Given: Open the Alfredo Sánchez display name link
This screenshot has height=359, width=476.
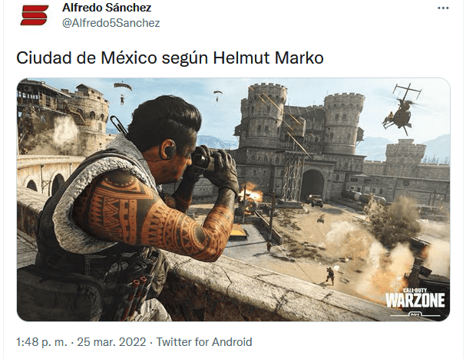Looking at the screenshot, I should (x=107, y=8).
